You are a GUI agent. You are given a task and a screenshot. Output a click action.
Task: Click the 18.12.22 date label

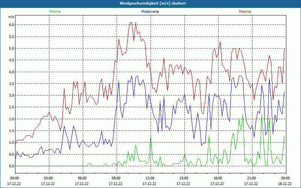285,183
